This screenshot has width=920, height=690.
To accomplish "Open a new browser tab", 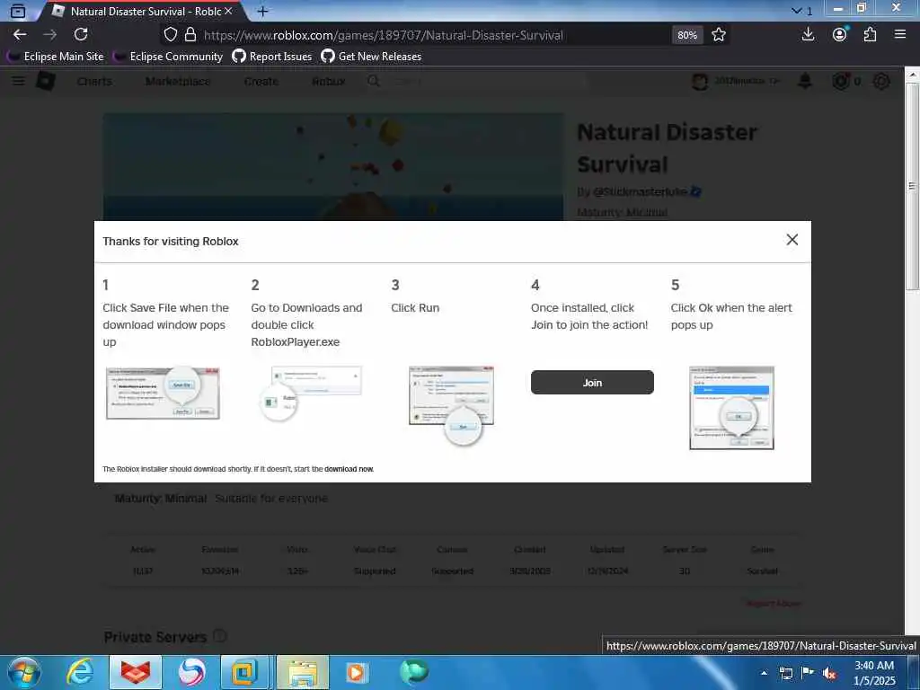I will tap(263, 11).
